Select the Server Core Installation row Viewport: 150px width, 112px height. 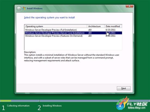(73, 33)
